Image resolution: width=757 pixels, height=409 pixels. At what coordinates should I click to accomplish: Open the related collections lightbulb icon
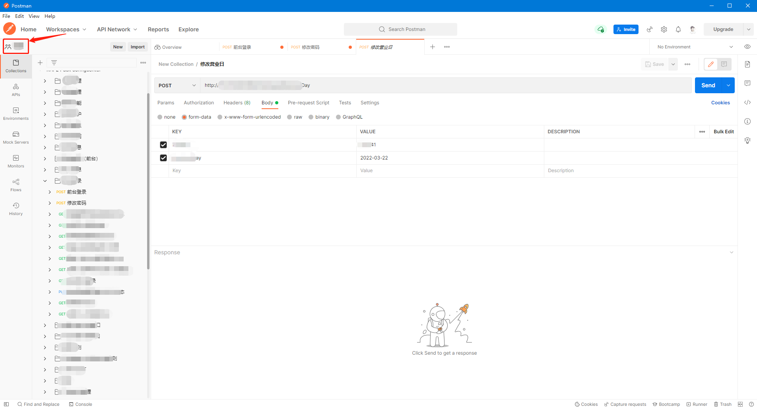[747, 140]
